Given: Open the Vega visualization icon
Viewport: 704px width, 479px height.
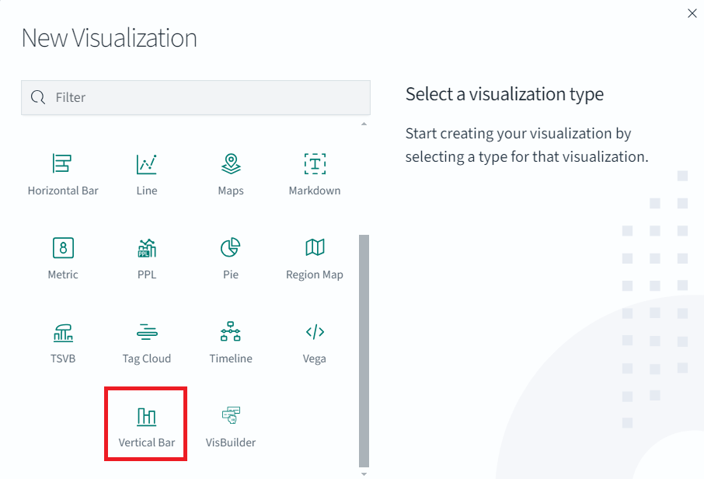Looking at the screenshot, I should tap(315, 331).
